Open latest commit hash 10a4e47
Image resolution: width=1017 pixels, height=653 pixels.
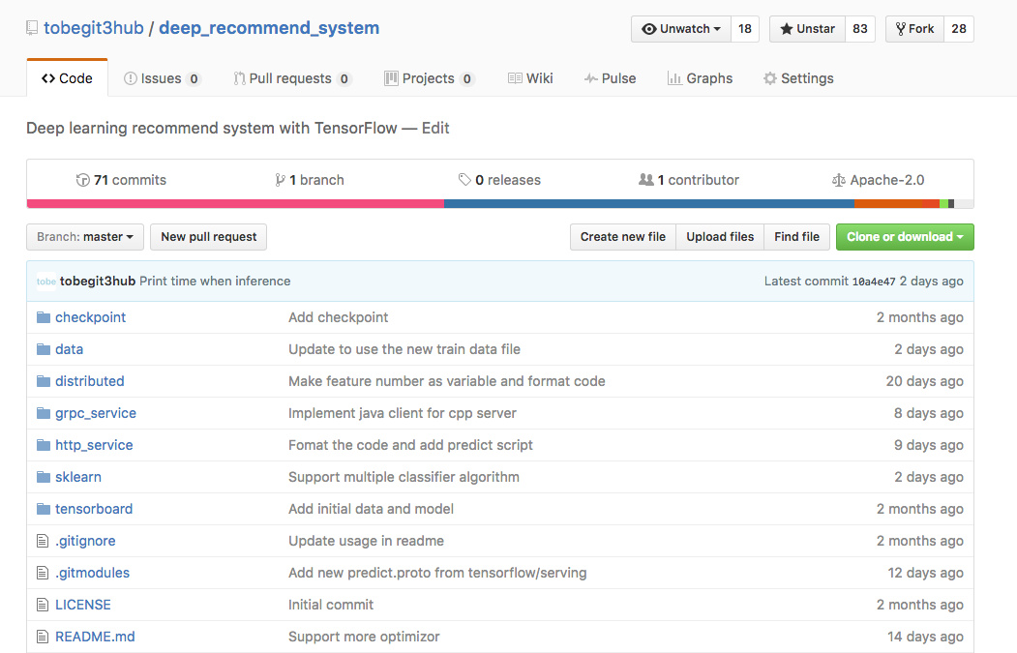pos(874,282)
